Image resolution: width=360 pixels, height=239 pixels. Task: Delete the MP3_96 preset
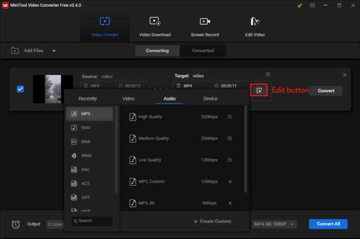[x=230, y=203]
